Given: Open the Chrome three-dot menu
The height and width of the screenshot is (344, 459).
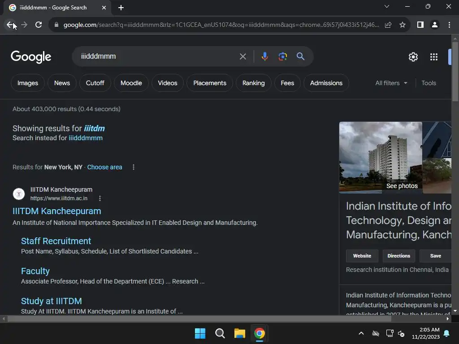Looking at the screenshot, I should (x=449, y=25).
